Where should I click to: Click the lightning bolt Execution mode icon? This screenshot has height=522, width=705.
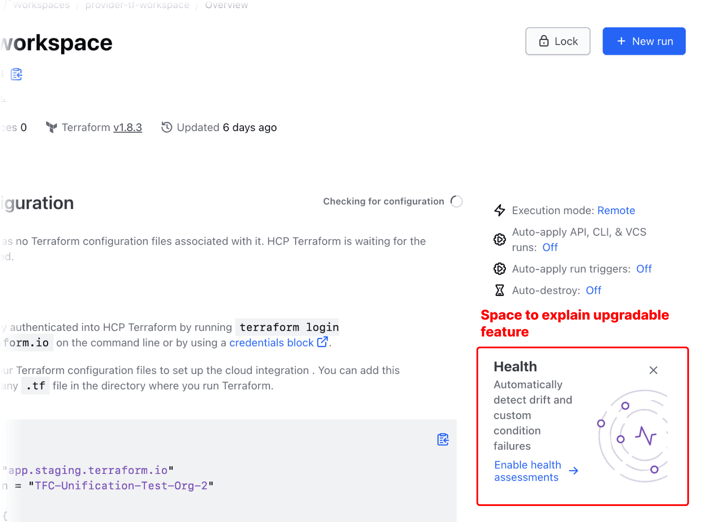(500, 210)
